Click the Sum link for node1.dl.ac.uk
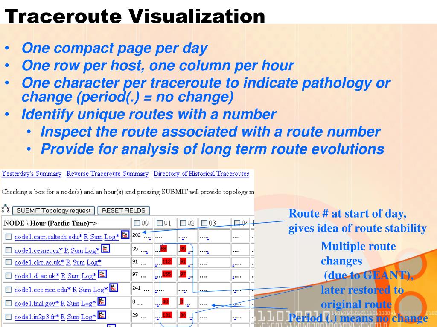This screenshot has width=437, height=327. (x=73, y=276)
